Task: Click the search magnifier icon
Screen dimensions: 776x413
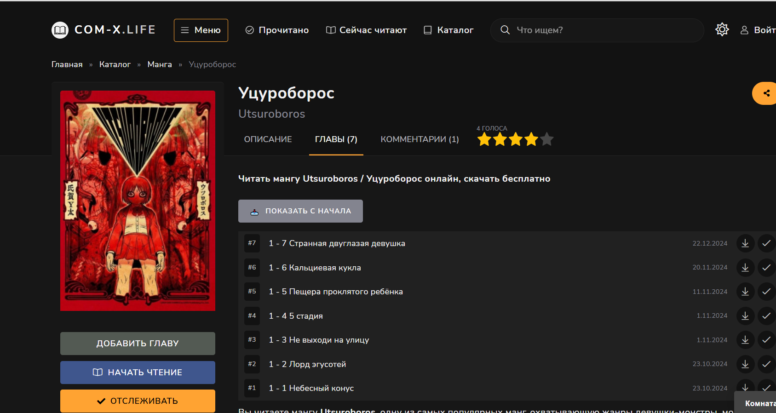Action: point(505,30)
